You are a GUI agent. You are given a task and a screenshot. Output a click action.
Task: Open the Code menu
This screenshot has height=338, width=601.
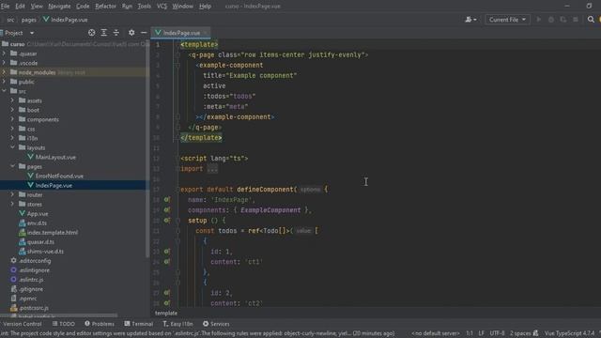[83, 7]
